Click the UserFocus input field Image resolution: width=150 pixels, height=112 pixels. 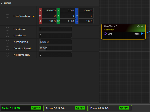[55, 35]
